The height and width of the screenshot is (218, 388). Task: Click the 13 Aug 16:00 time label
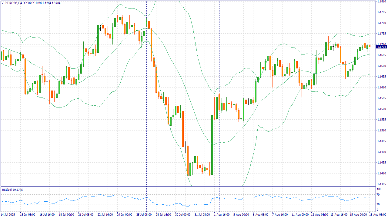click(x=339, y=215)
